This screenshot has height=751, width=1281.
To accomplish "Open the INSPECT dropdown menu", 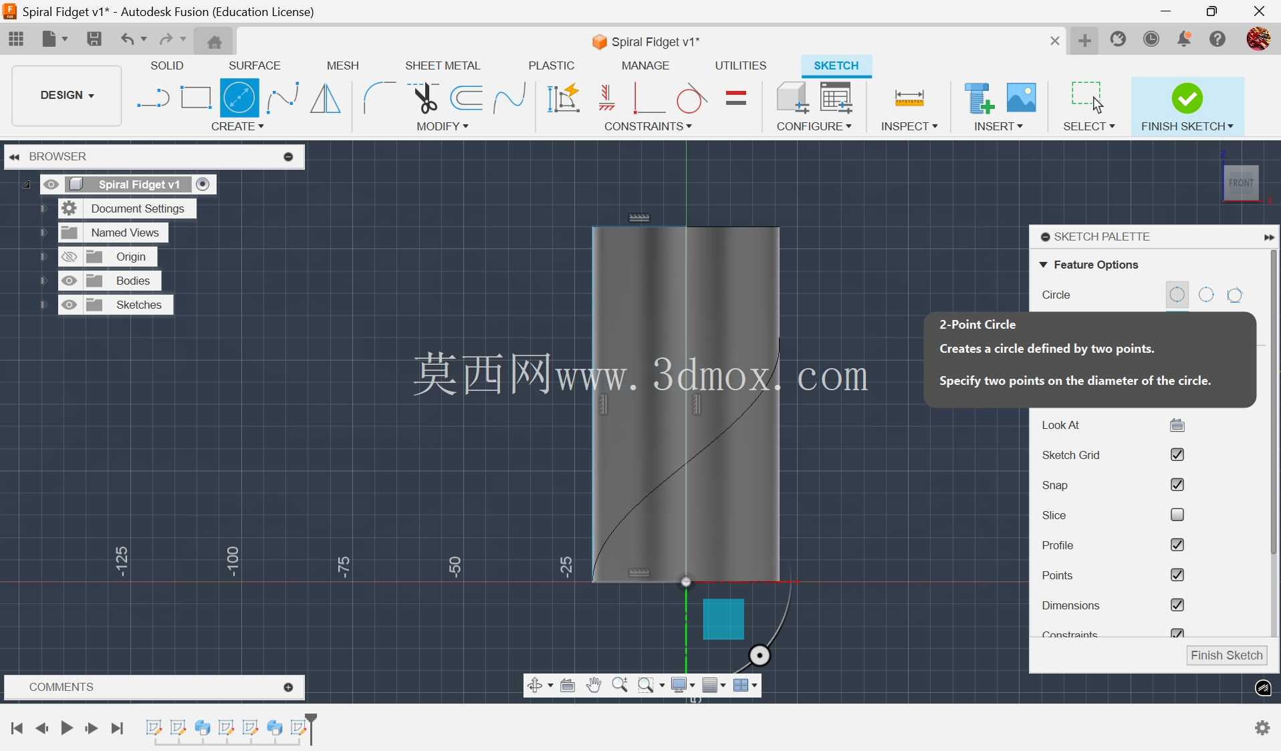I will (909, 126).
